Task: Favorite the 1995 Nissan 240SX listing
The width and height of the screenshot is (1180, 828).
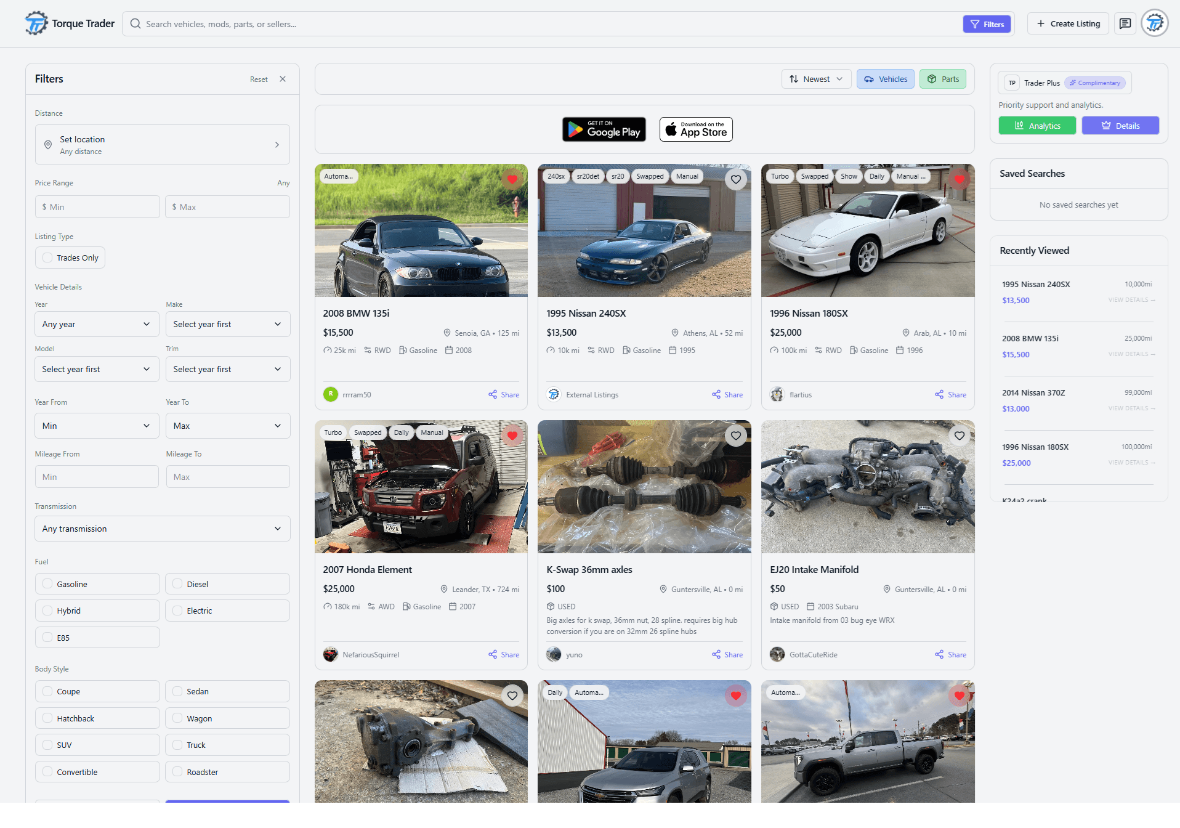Action: pos(735,179)
